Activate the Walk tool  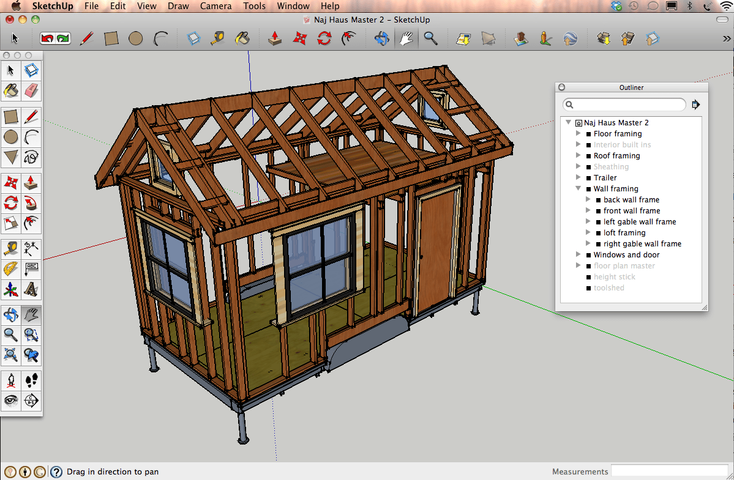[x=30, y=380]
